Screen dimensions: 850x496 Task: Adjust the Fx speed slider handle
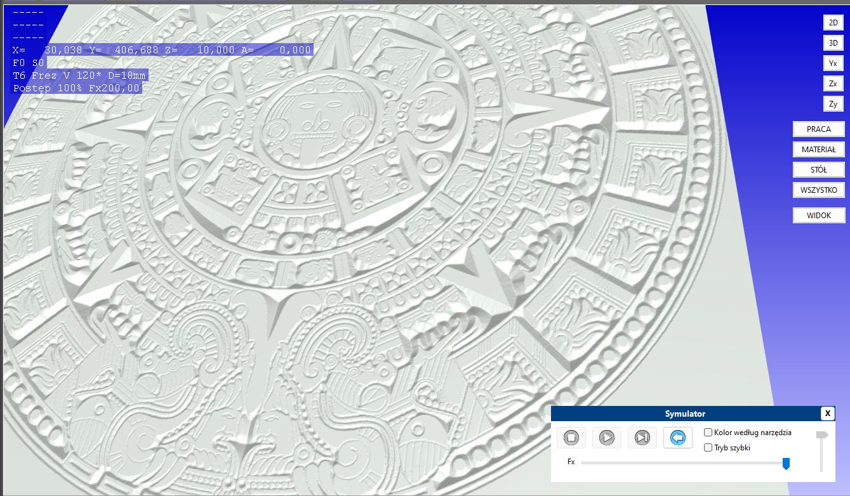point(786,464)
